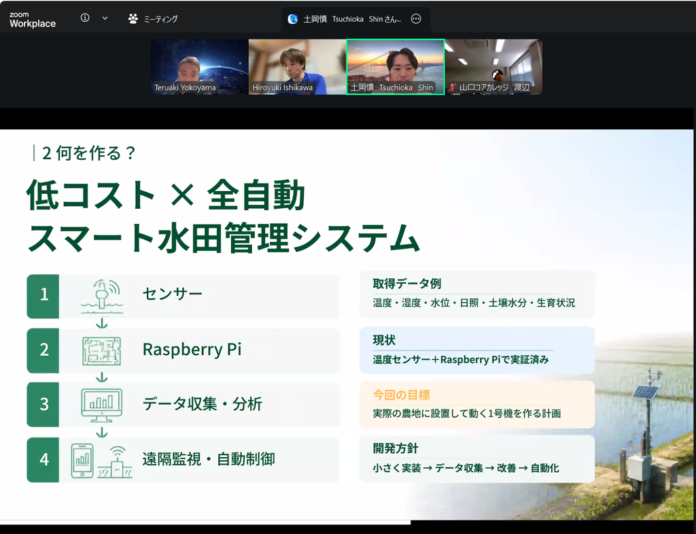Viewport: 696px width, 534px height.
Task: Click the 温度センサー＋Raspberry Piで実証済み text
Action: click(461, 359)
